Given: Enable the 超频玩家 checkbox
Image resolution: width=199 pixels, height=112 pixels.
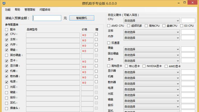Looking at the screenshot, I should (129, 26).
